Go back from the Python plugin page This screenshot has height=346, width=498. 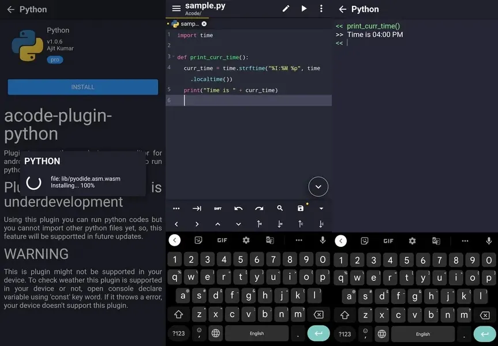tap(11, 10)
